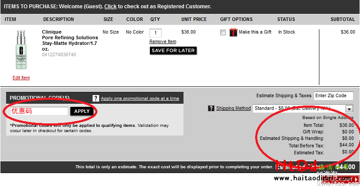Click the promotional code help question mark icon
The height and width of the screenshot is (187, 360).
[96, 99]
